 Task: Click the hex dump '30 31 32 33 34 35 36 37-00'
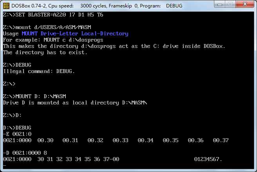click(x=78, y=159)
